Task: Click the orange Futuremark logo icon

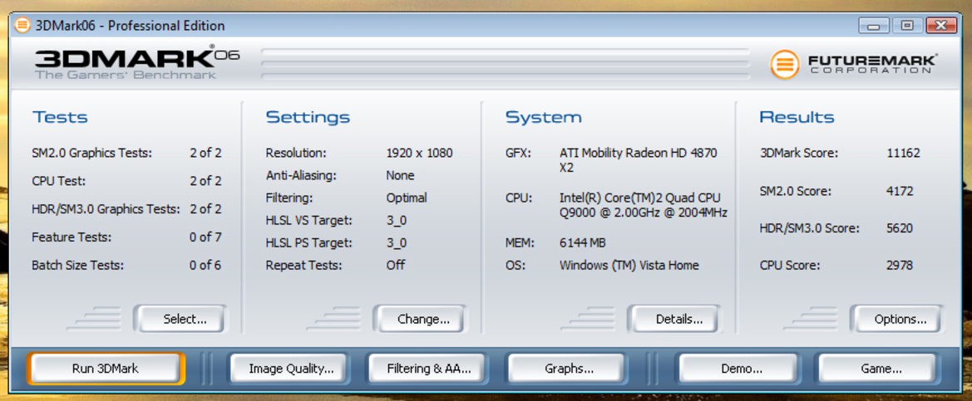Action: [785, 65]
